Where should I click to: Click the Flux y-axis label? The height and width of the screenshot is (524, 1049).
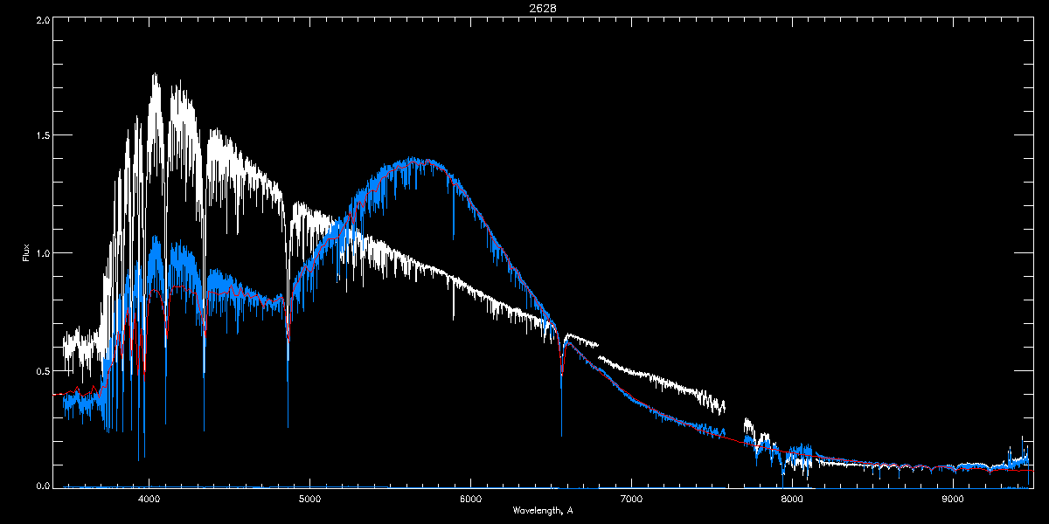click(x=26, y=253)
